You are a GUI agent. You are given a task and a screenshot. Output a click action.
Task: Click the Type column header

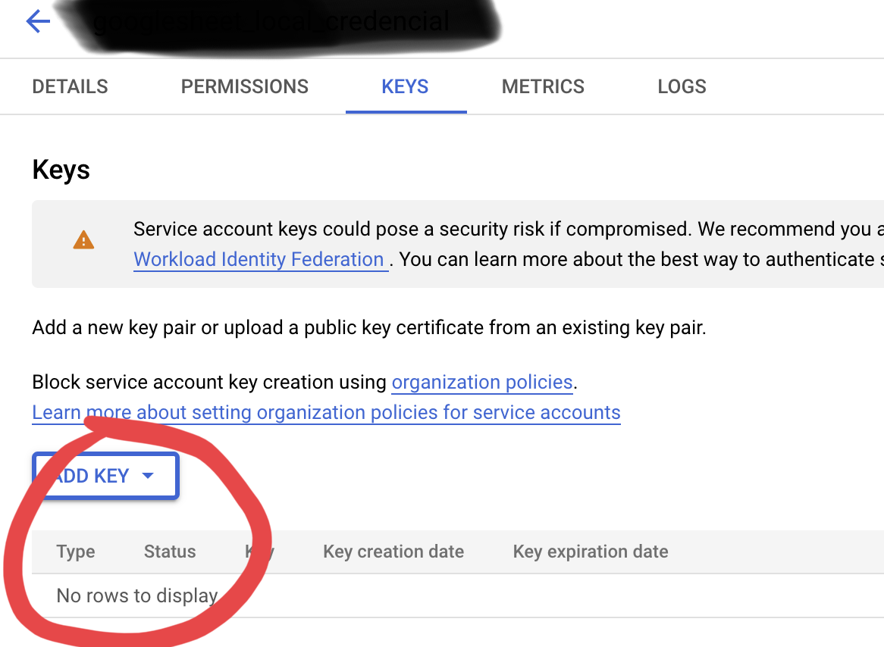click(x=76, y=552)
